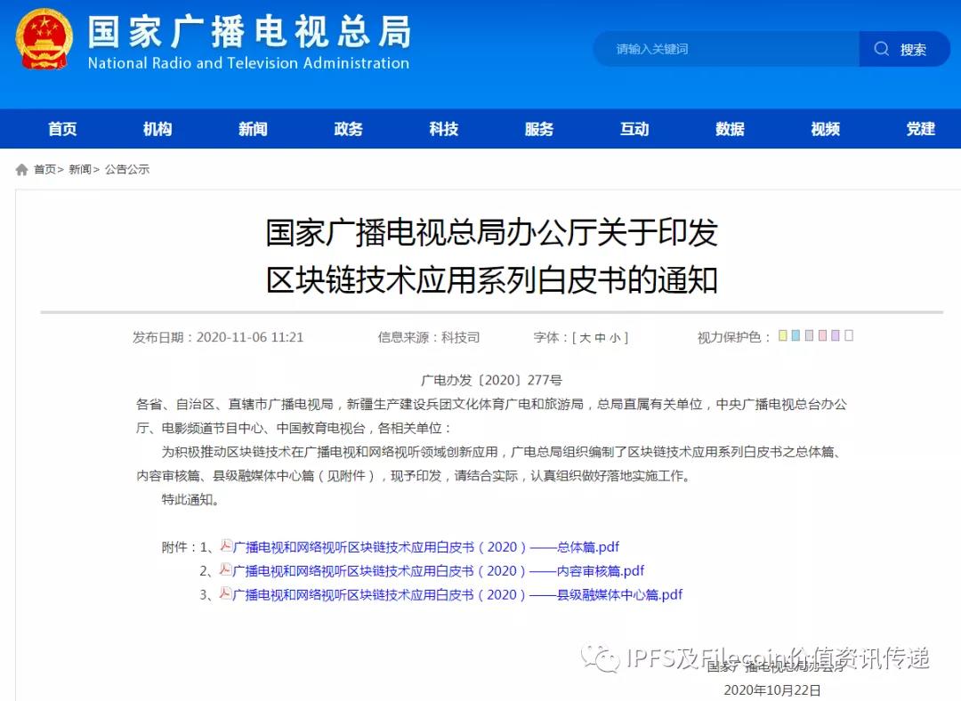Open the 首页 navigation menu
Viewport: 961px width, 701px height.
pos(61,128)
